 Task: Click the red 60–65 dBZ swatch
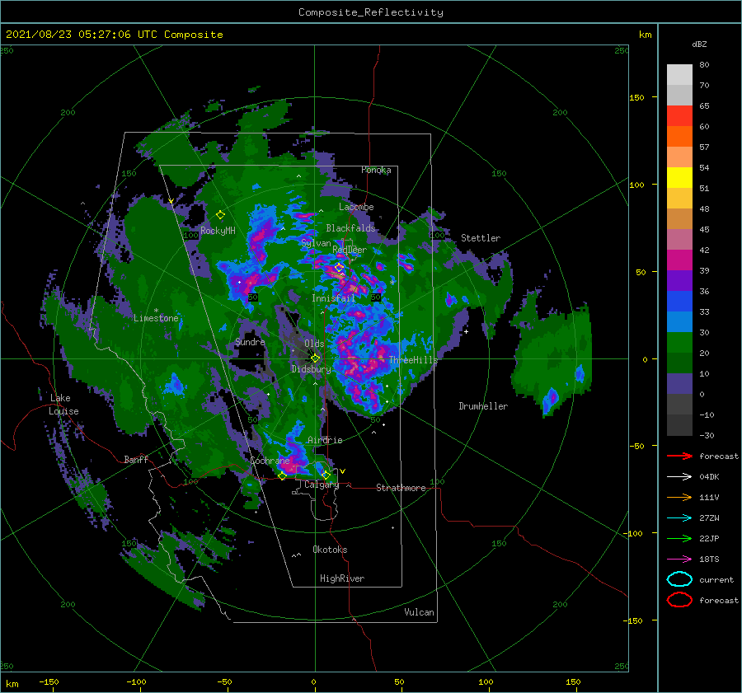point(679,116)
